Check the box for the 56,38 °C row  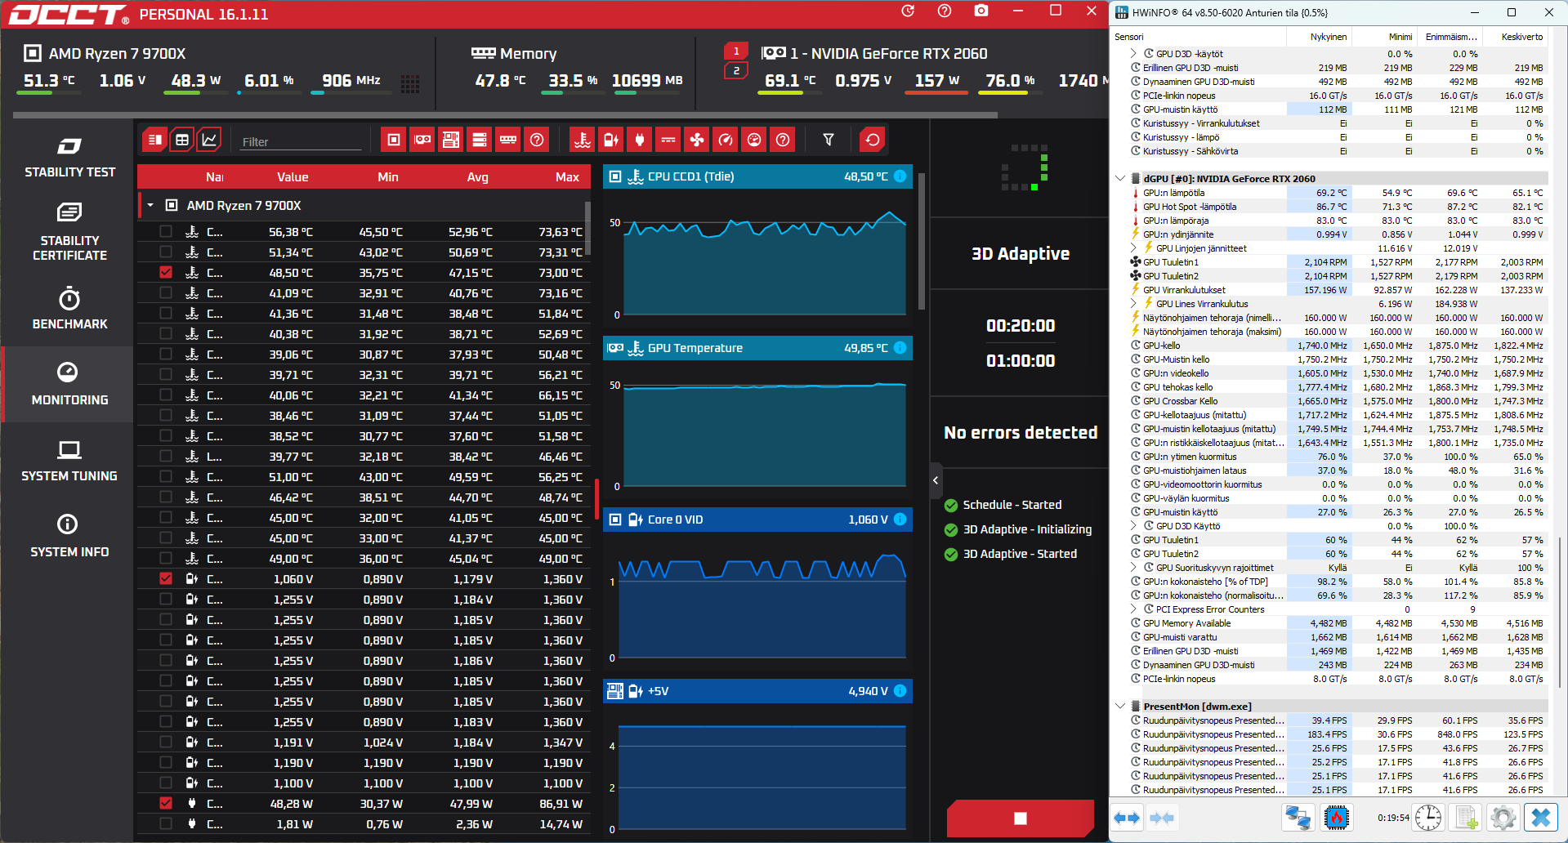166,232
